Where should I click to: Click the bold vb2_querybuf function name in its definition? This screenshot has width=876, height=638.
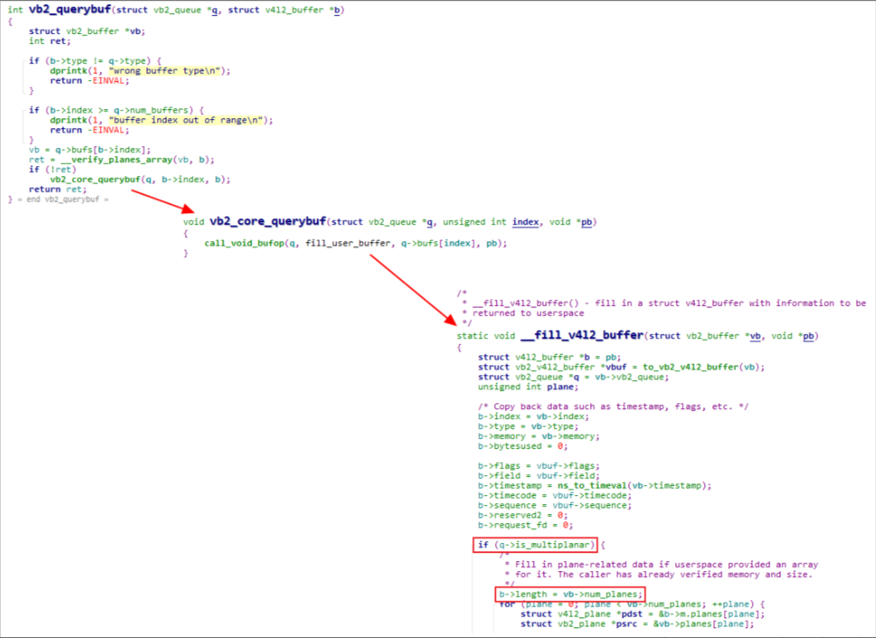coord(69,9)
